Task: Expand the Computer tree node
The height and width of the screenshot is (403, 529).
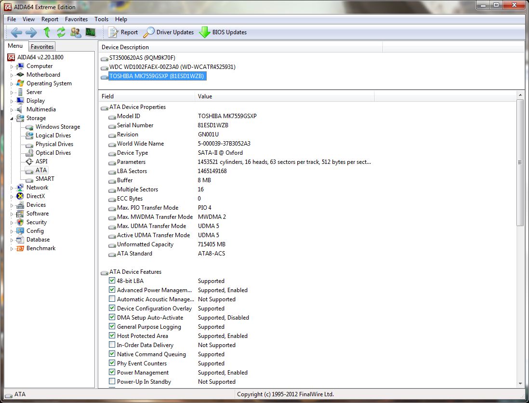Action: pyautogui.click(x=12, y=67)
